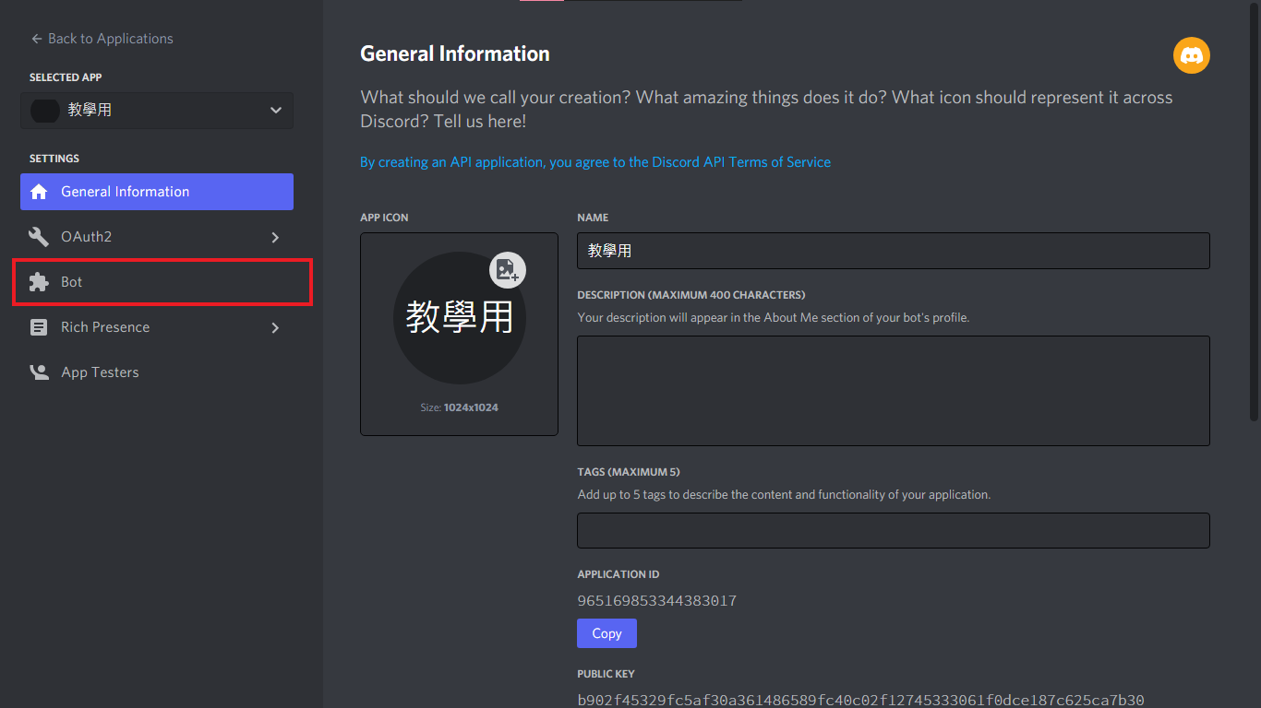Expand the Rich Presence submenu chevron

[275, 327]
